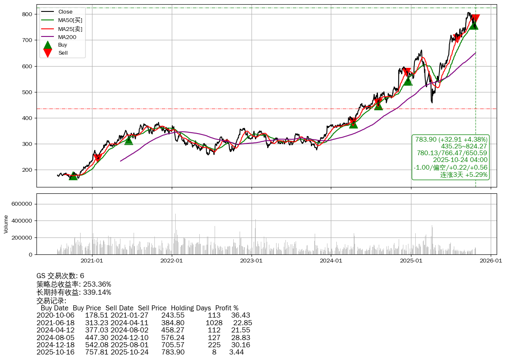Select the MA25[卖] legend entry
Image resolution: width=506 pixels, height=360 pixels.
point(70,28)
